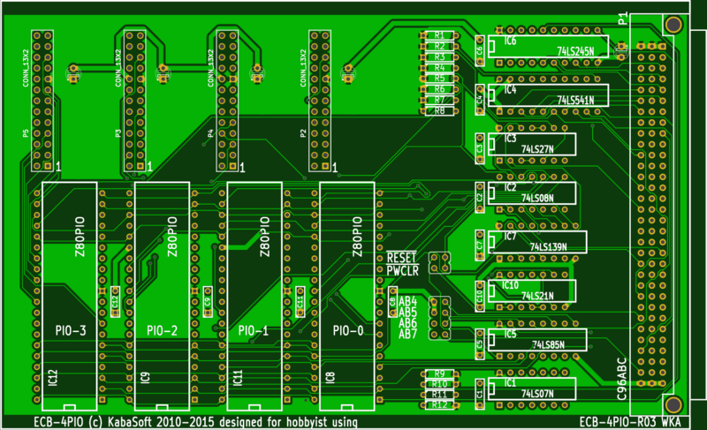Click the P5 CONN_13X2 pin header
The image size is (707, 430).
click(41, 99)
